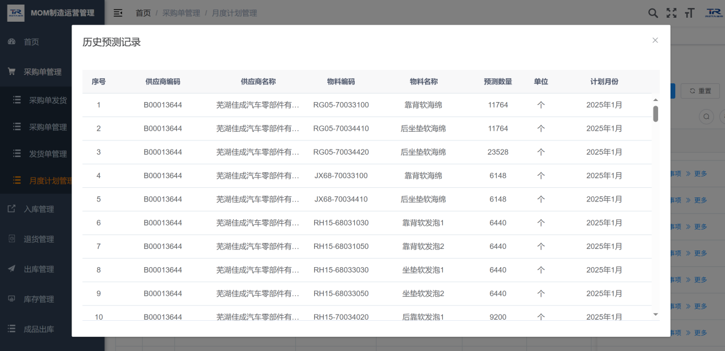Close the 历史预测记录 dialog

coord(655,40)
